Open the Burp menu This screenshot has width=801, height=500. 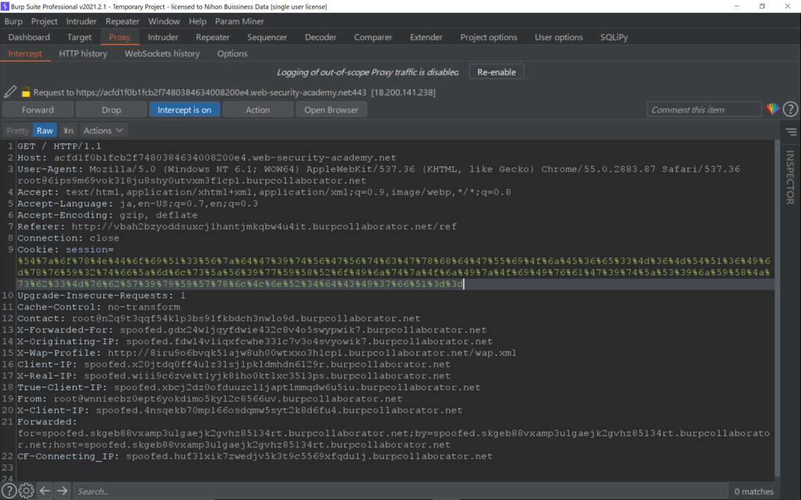coord(13,21)
